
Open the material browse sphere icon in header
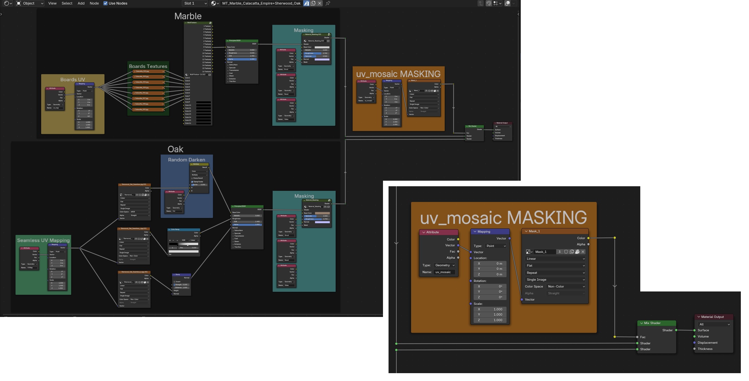pos(214,3)
